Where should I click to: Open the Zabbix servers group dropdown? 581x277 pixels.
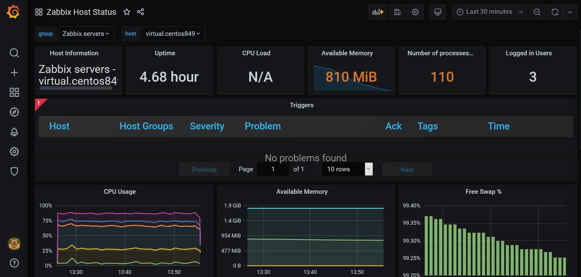point(86,33)
